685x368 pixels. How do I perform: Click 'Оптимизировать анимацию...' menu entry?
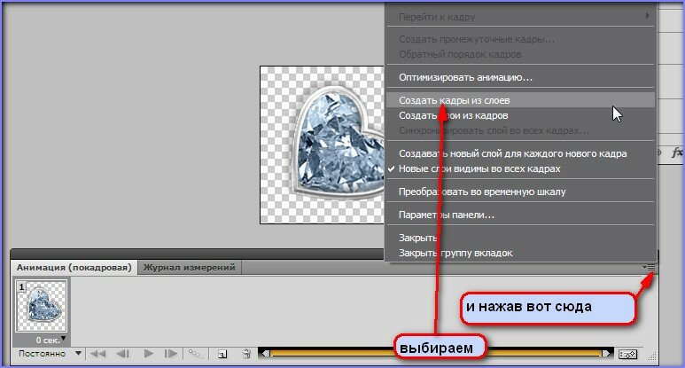(x=465, y=77)
